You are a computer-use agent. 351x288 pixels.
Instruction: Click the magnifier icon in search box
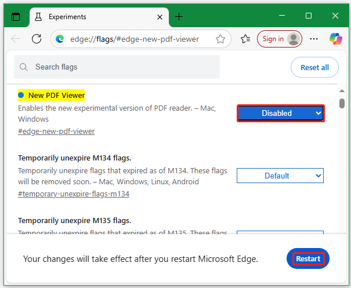click(x=24, y=67)
